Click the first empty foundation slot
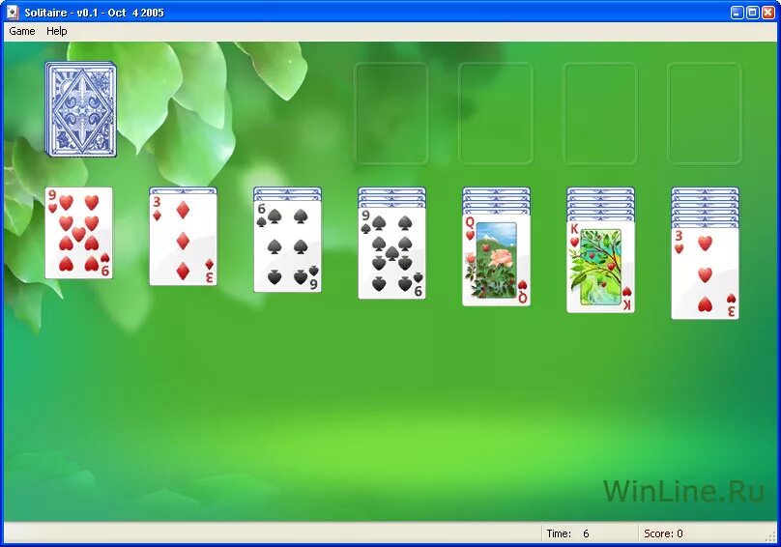 tap(391, 114)
